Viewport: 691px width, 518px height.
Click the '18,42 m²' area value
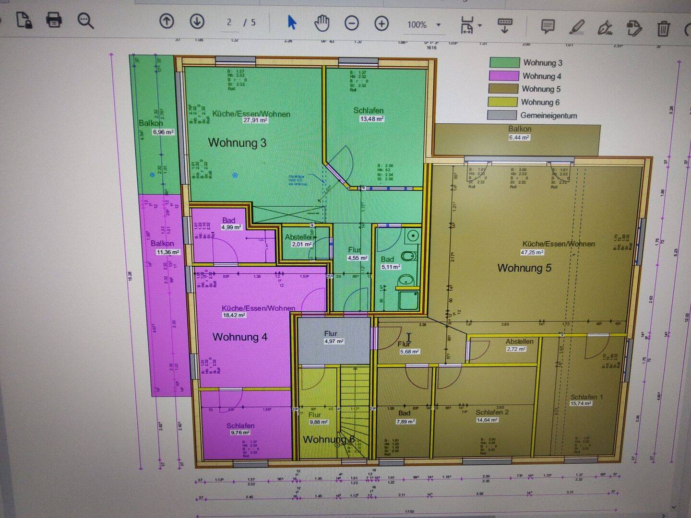click(234, 316)
